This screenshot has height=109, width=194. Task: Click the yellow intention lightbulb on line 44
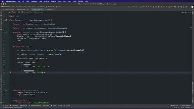tap(11, 72)
